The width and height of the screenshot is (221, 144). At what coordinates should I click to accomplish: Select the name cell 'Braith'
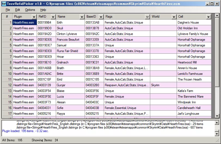coord(70,68)
